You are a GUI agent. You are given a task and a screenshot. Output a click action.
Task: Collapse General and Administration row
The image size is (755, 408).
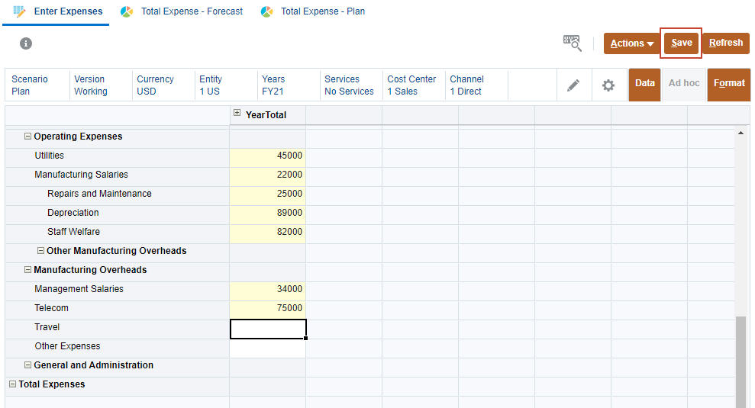pos(28,365)
